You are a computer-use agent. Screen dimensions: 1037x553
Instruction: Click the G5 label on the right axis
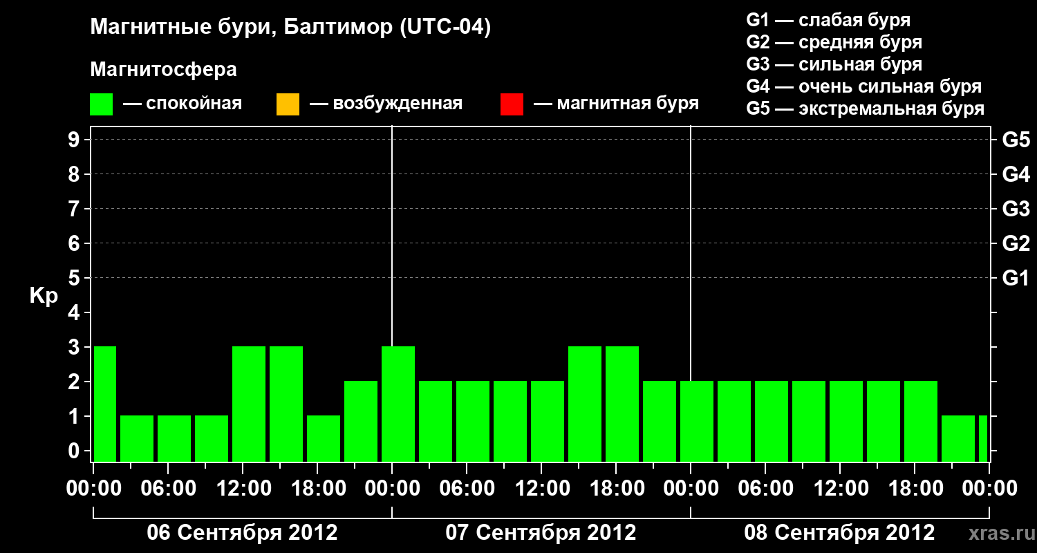click(1016, 140)
